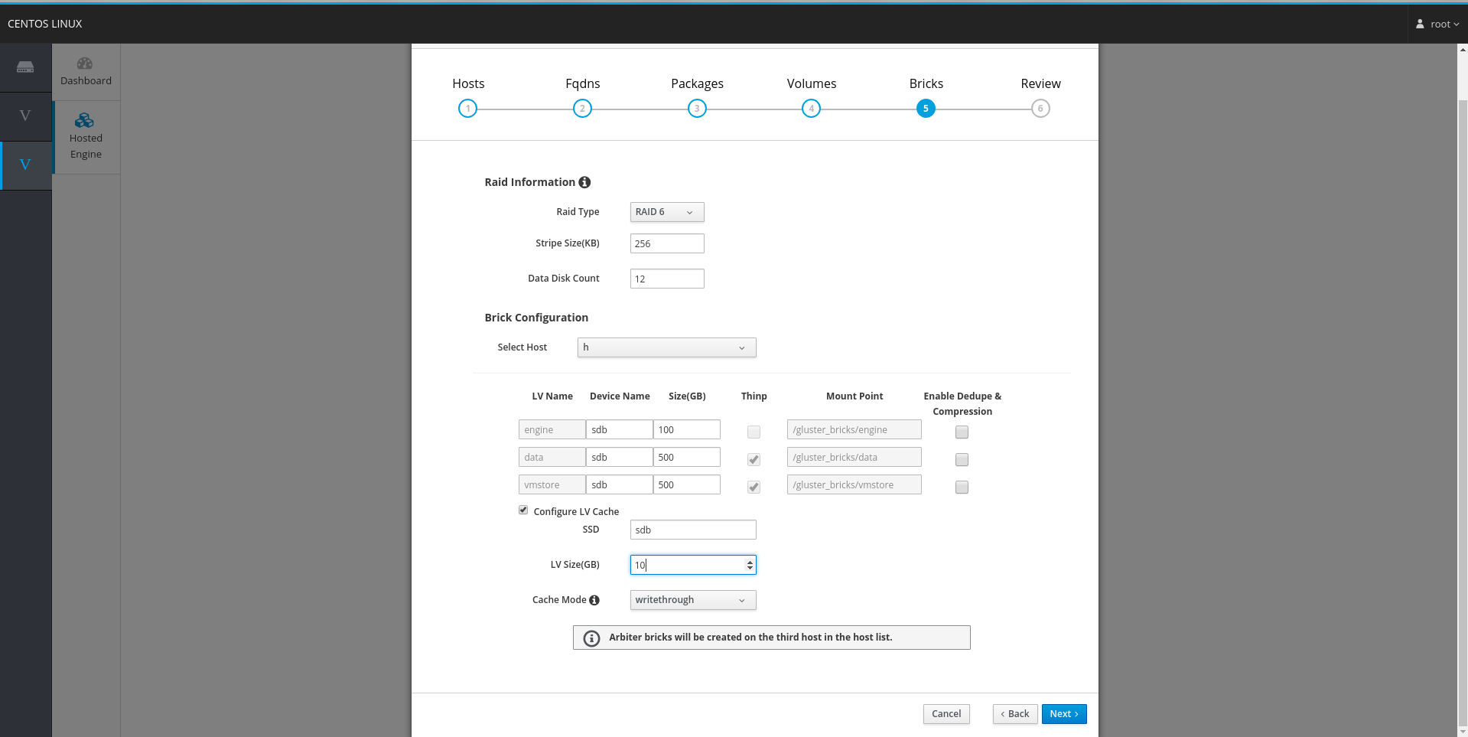1468x737 pixels.
Task: Click the Raid Information info icon
Action: point(584,182)
